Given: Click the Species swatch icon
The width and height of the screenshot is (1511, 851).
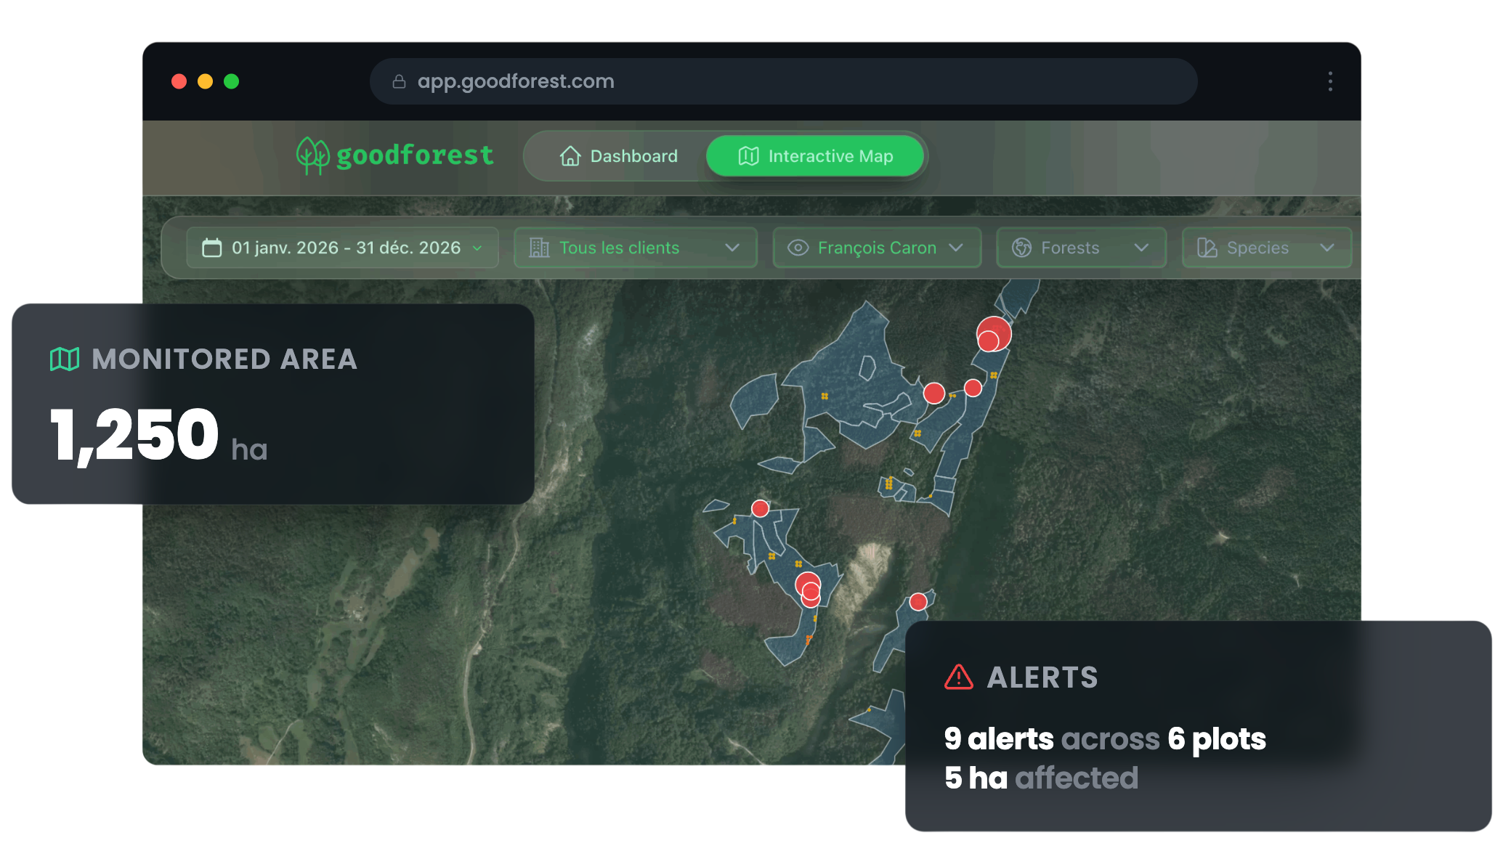Looking at the screenshot, I should tap(1207, 248).
